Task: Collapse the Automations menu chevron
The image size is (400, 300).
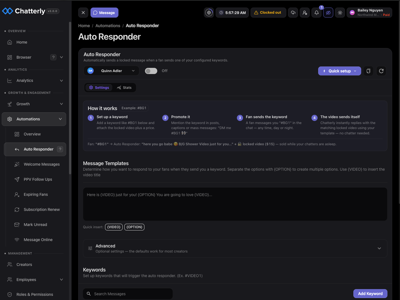Action: point(60,119)
